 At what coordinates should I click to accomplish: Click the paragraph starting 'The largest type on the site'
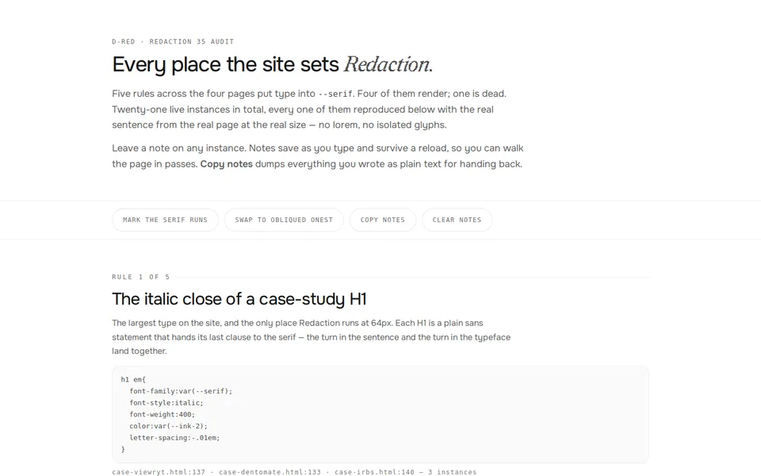pos(311,337)
